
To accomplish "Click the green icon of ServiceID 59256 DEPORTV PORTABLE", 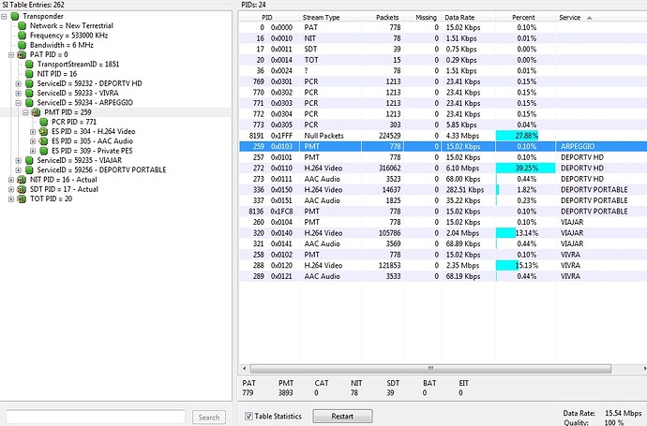I will pyautogui.click(x=29, y=170).
